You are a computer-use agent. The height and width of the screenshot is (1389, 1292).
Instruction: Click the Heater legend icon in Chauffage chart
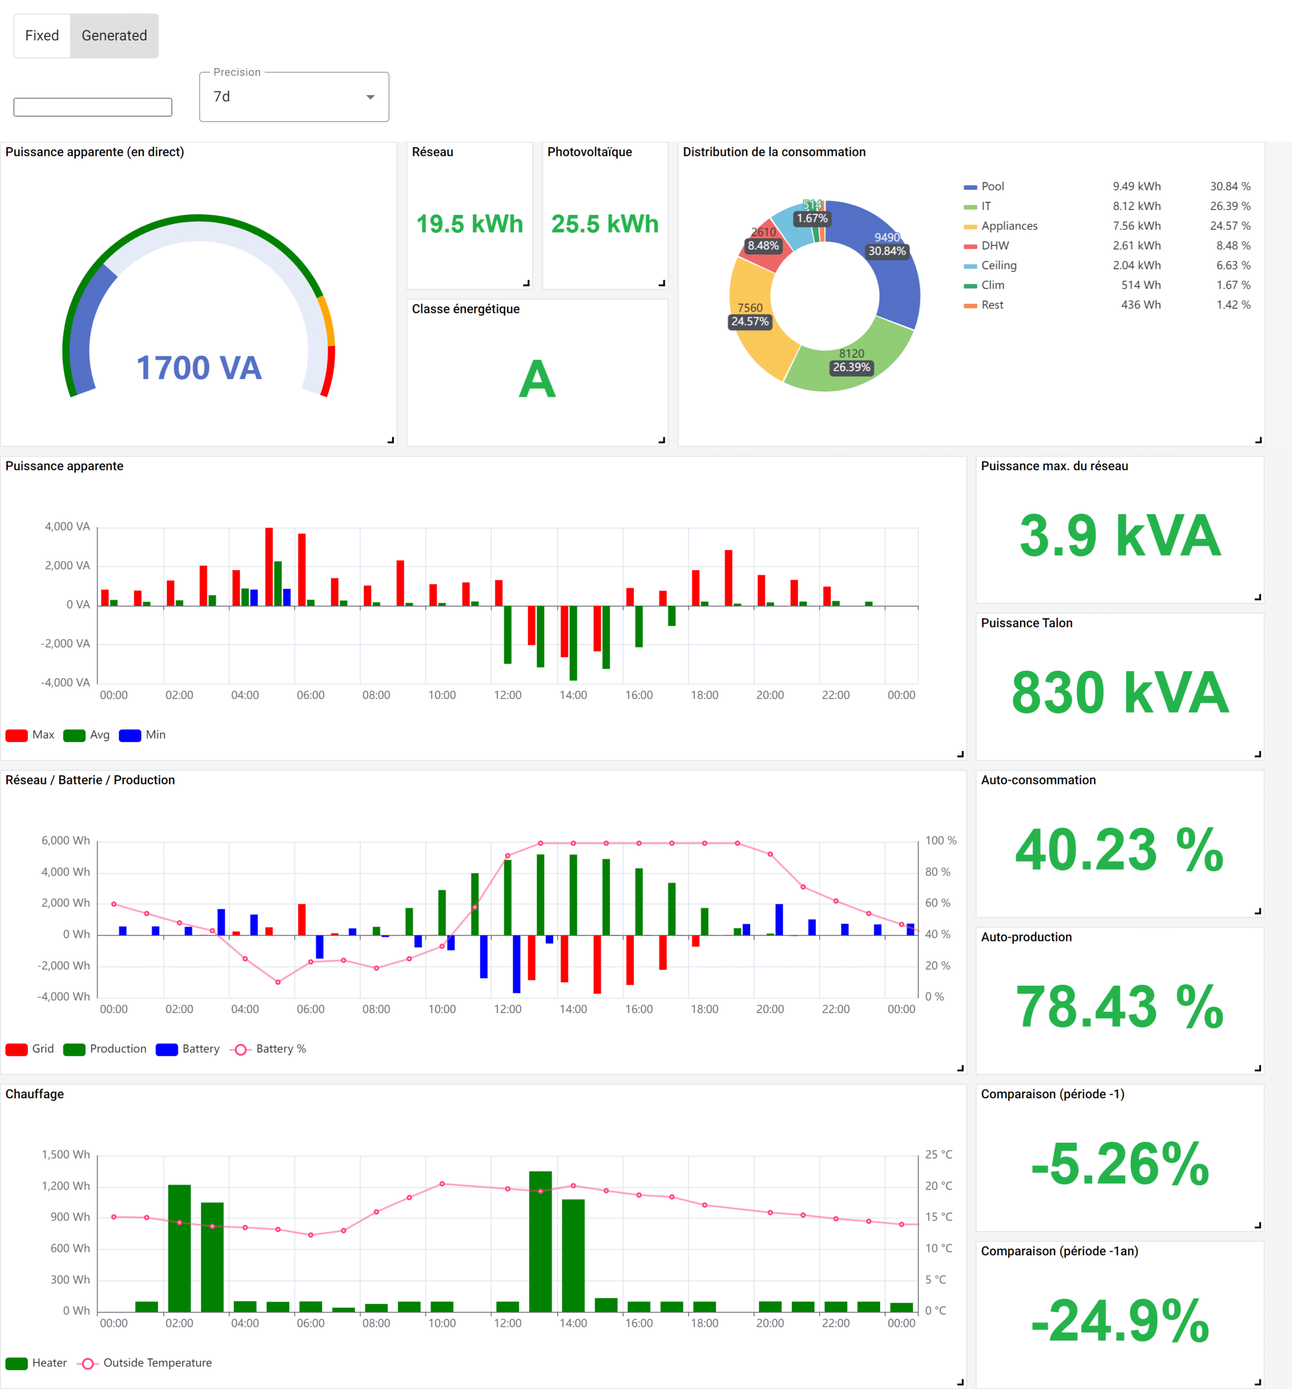tap(15, 1362)
